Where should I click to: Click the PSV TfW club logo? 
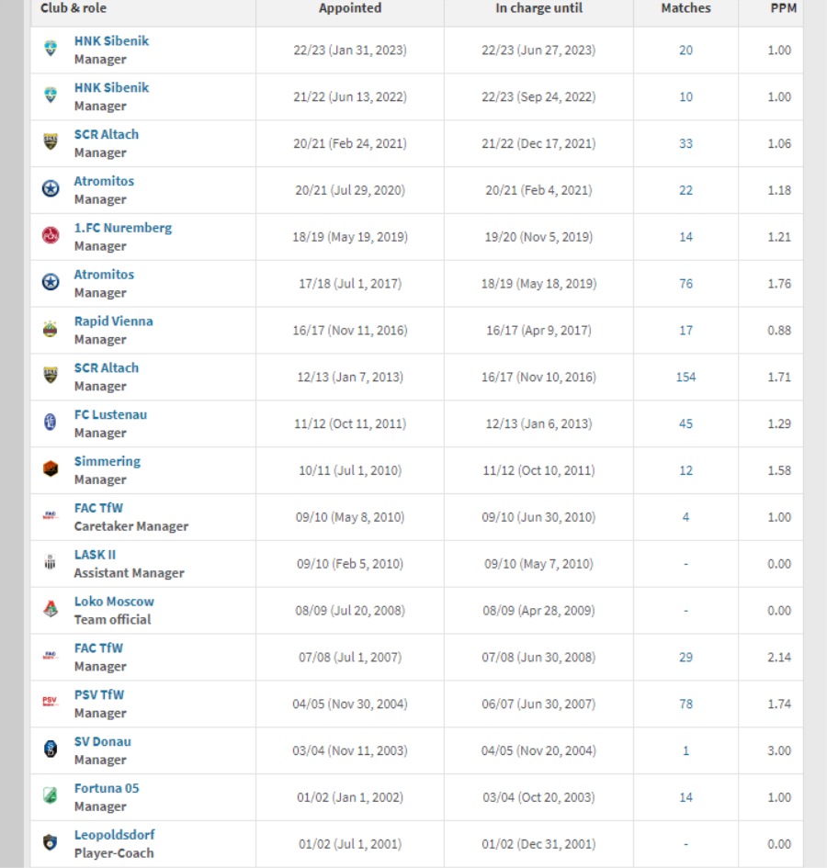(51, 703)
